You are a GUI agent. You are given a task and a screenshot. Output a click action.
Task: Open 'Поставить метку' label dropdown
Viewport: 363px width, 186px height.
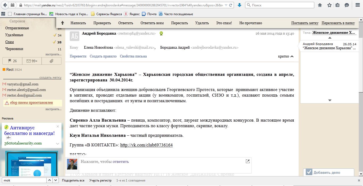(x=305, y=23)
